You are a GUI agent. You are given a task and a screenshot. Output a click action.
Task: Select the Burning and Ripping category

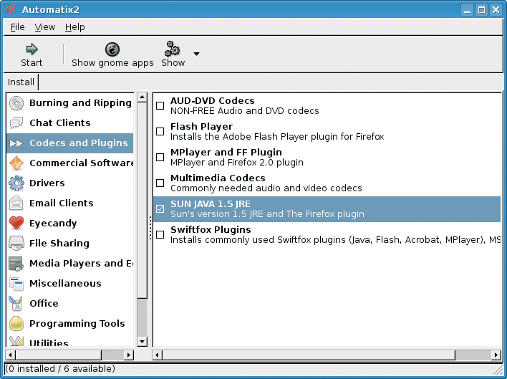click(x=70, y=103)
